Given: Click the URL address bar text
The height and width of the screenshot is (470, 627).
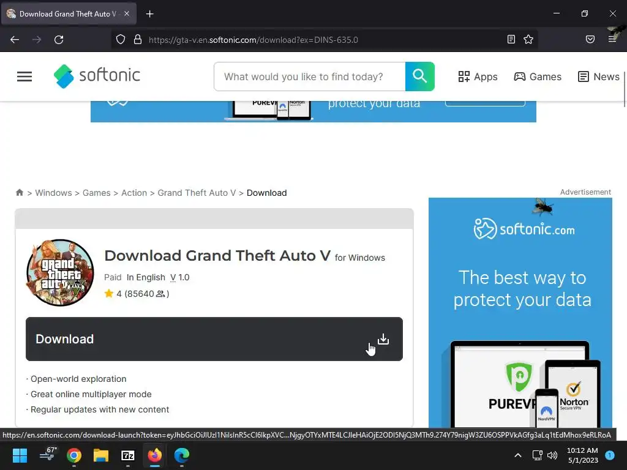Looking at the screenshot, I should tap(253, 40).
